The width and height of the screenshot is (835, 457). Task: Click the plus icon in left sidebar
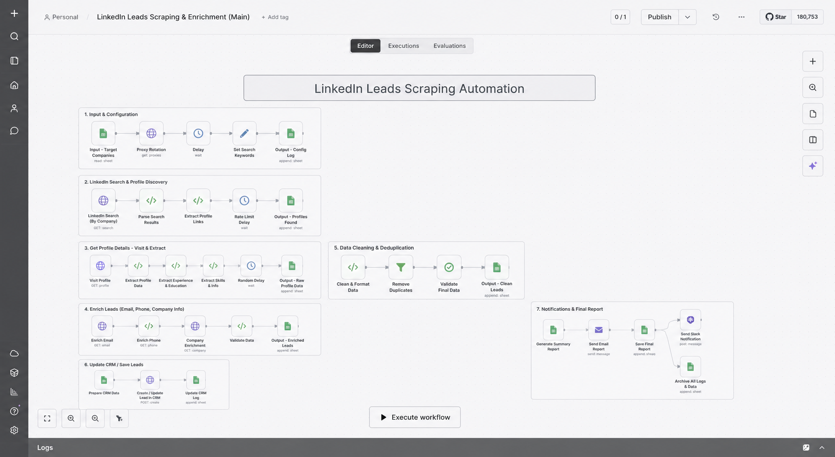click(14, 13)
